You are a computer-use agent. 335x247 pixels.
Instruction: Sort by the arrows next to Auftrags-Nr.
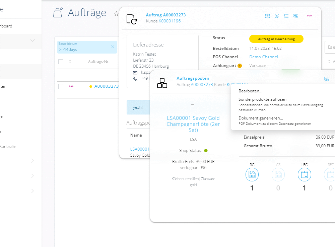[70, 62]
